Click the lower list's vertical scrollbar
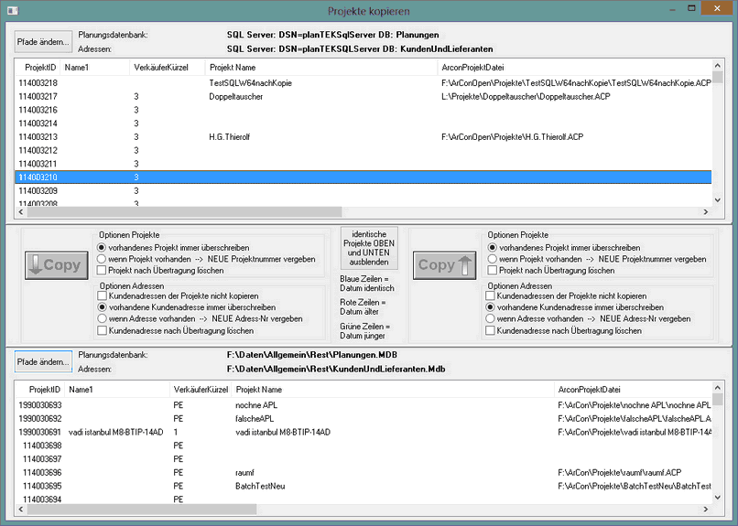Image resolution: width=738 pixels, height=526 pixels. click(x=717, y=448)
